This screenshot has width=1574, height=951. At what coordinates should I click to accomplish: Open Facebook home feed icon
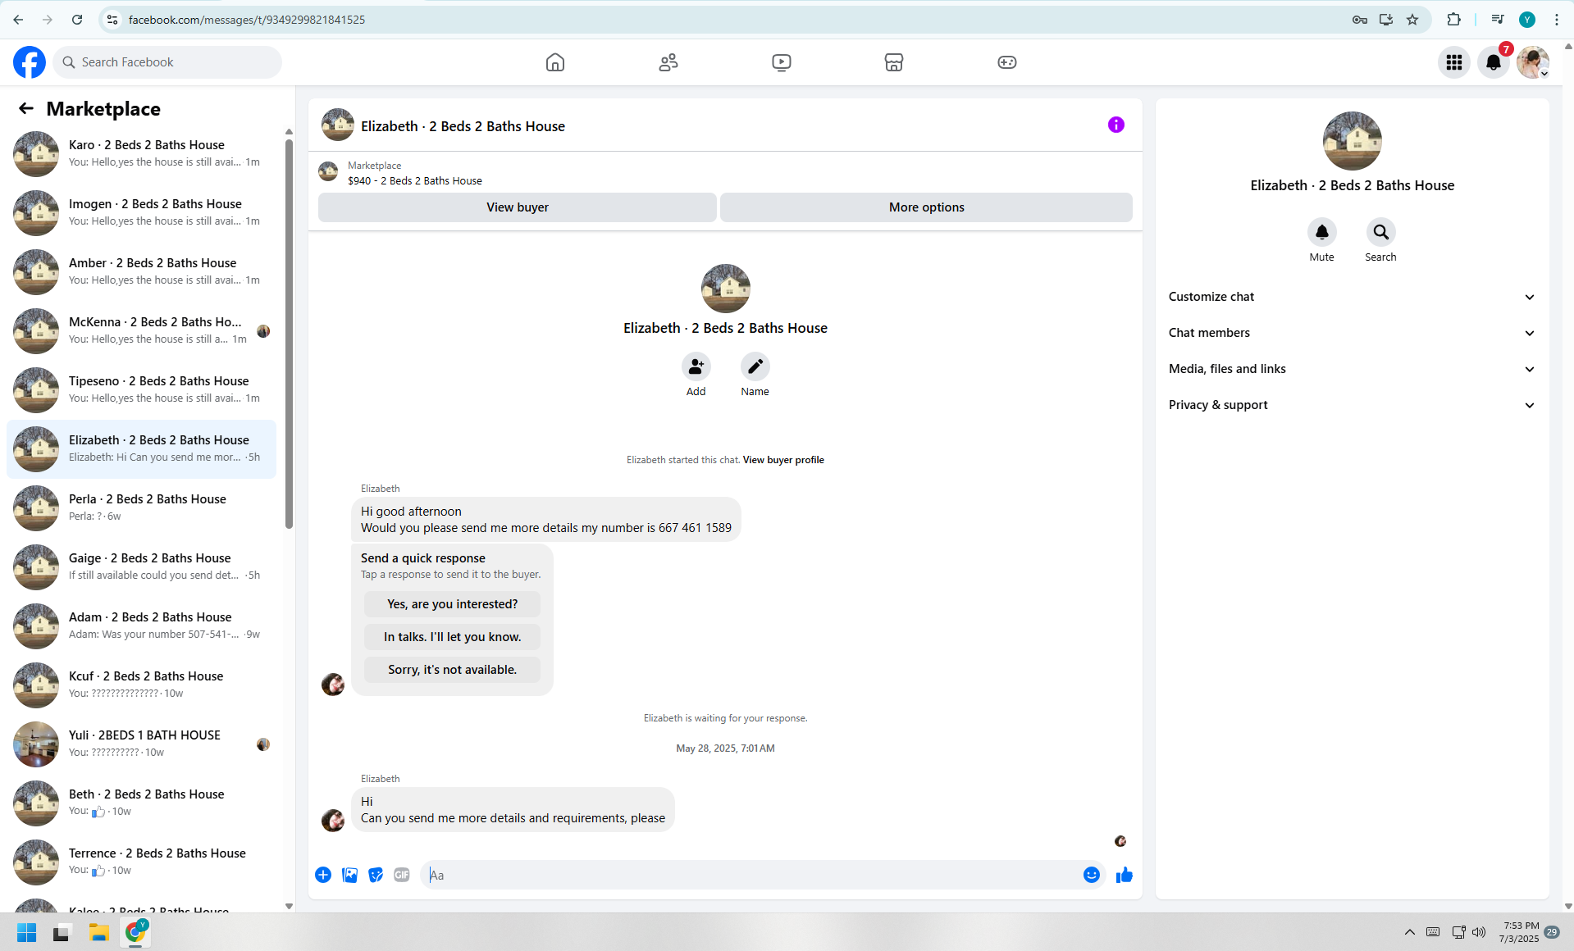(x=555, y=62)
